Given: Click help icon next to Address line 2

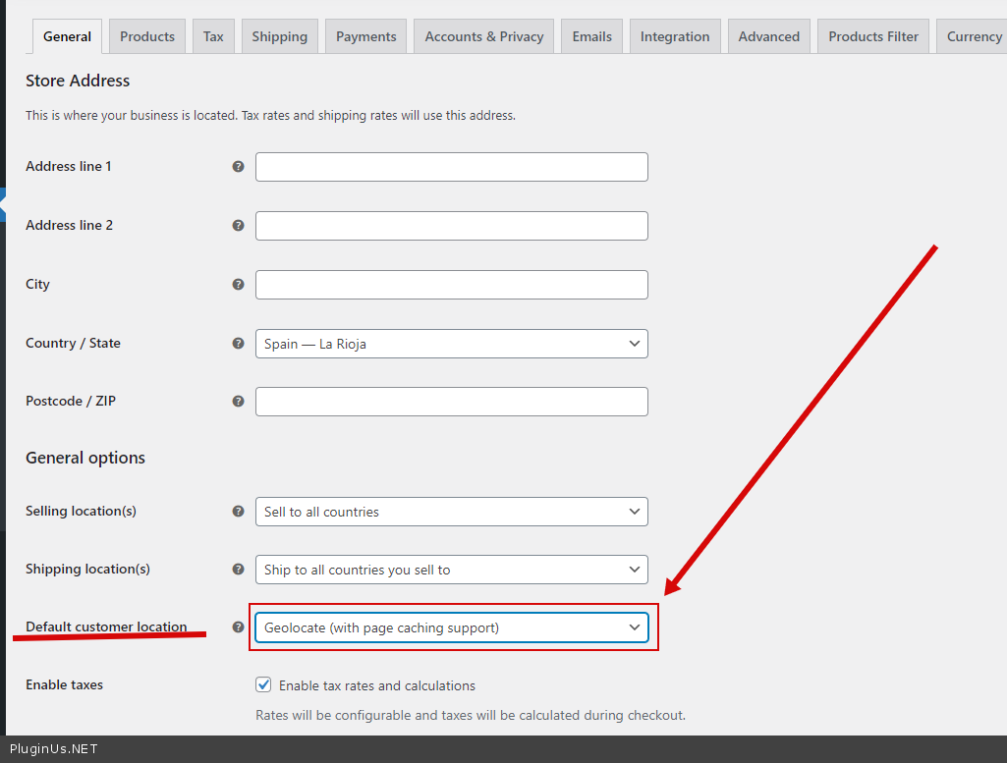Looking at the screenshot, I should coord(238,226).
